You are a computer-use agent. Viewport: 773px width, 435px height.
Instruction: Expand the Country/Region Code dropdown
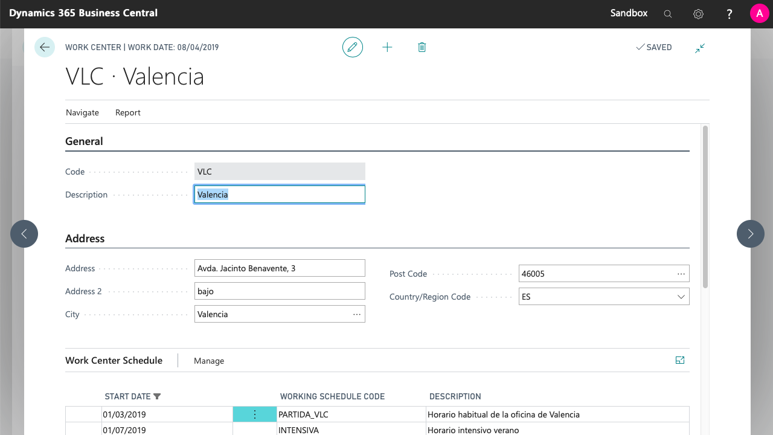(681, 296)
